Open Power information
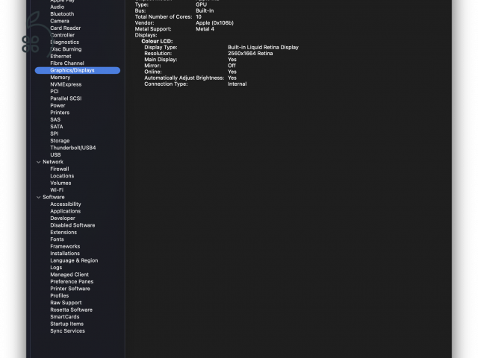Image resolution: width=478 pixels, height=358 pixels. click(58, 106)
